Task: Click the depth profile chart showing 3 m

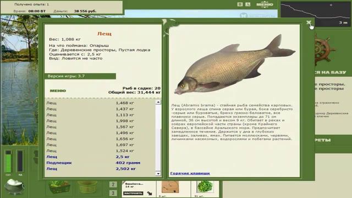Action: pyautogui.click(x=315, y=14)
